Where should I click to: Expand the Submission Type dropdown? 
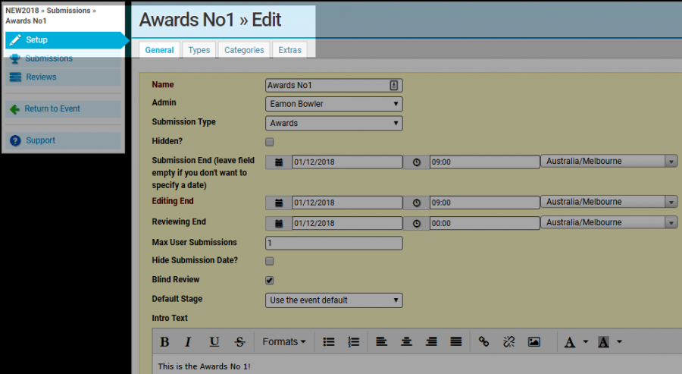(334, 123)
